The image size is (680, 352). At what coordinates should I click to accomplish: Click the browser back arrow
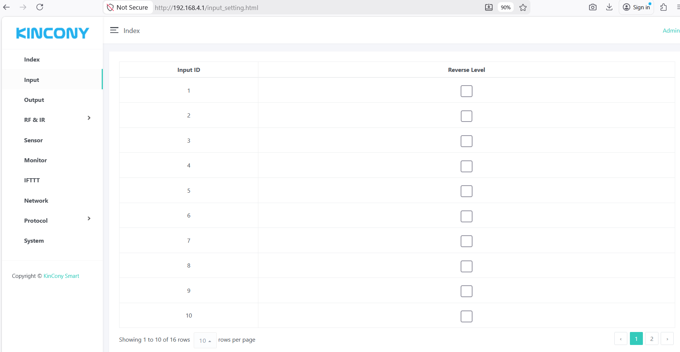[7, 7]
